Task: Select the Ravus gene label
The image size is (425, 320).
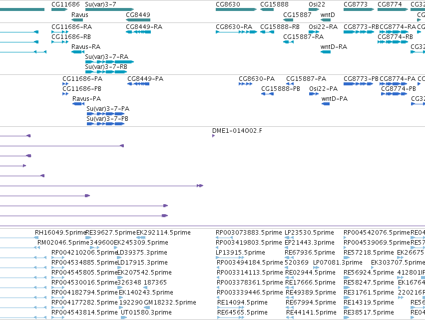Action: pyautogui.click(x=80, y=15)
